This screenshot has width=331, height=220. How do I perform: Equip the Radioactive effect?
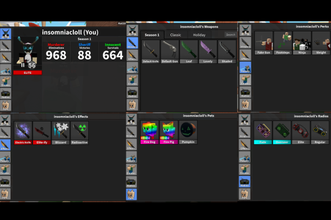[x=79, y=133]
